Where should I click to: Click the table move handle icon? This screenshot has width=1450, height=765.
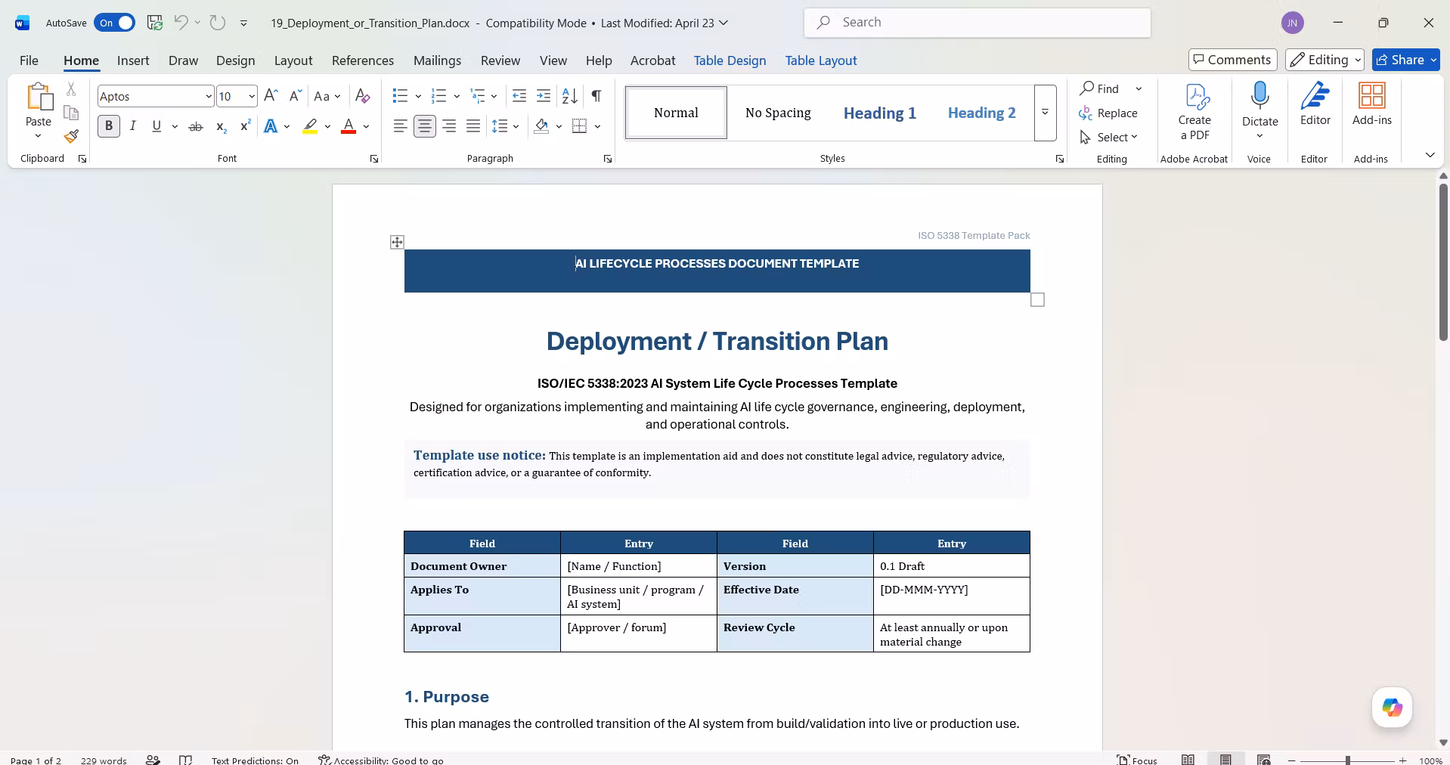397,242
